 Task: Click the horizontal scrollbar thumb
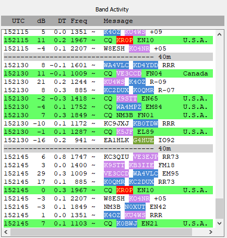point(101,232)
